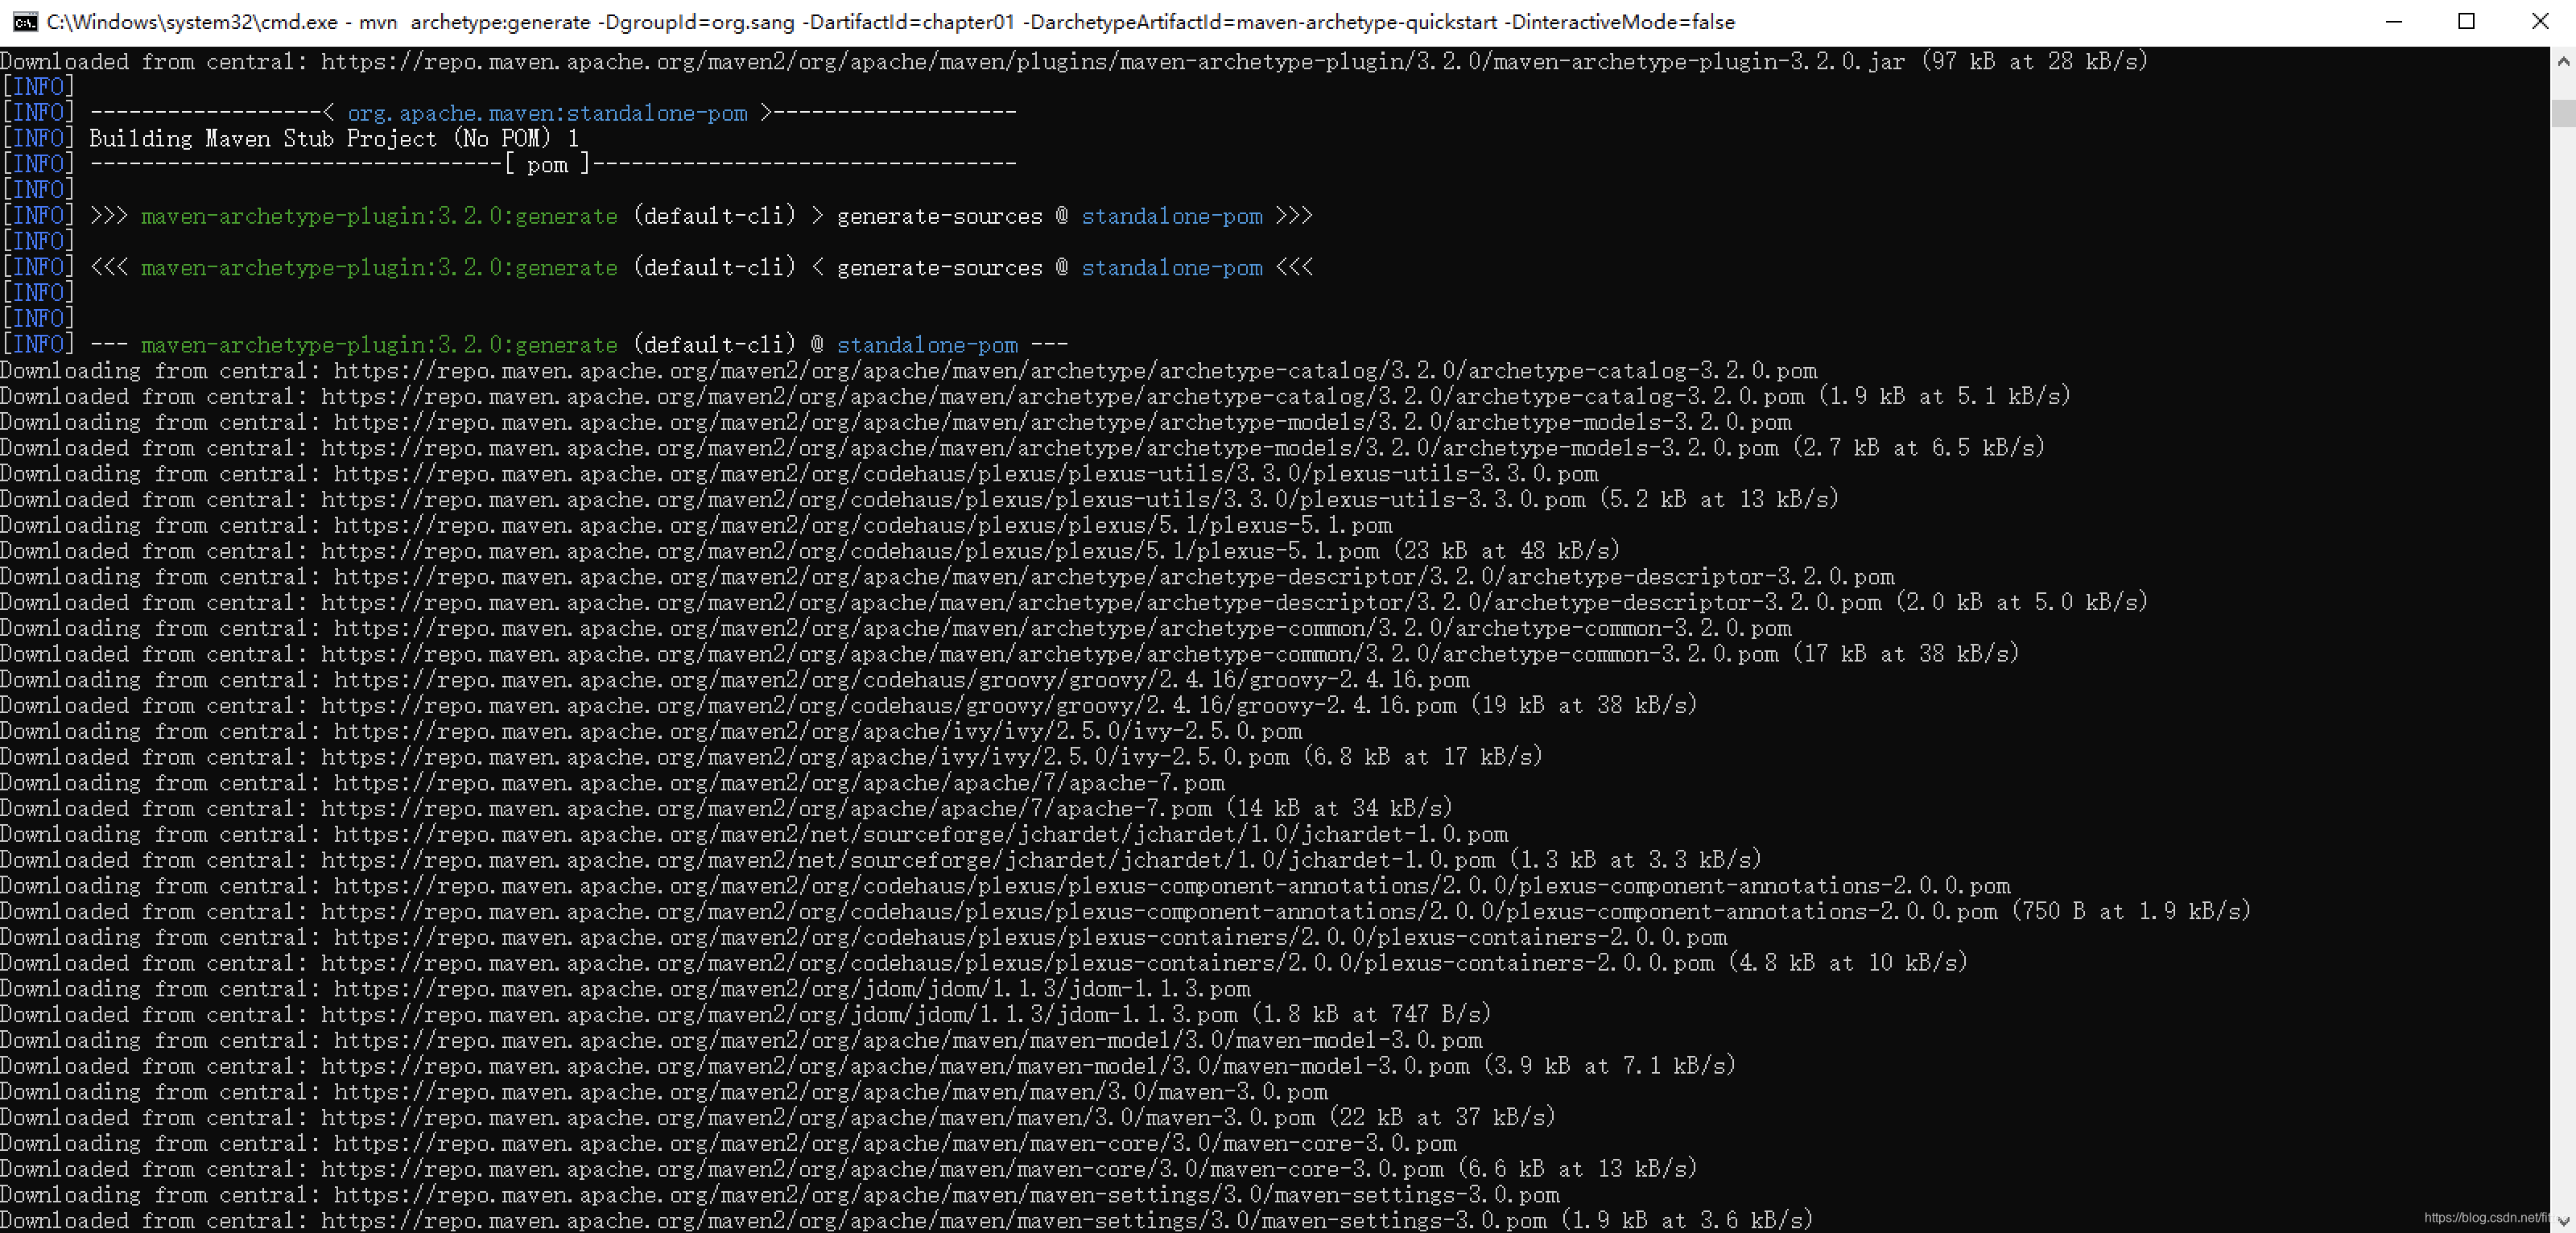Close the command prompt window

pyautogui.click(x=2540, y=22)
